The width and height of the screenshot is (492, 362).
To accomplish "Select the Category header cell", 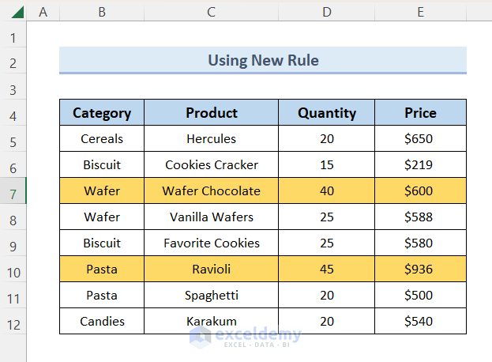I will (x=102, y=113).
